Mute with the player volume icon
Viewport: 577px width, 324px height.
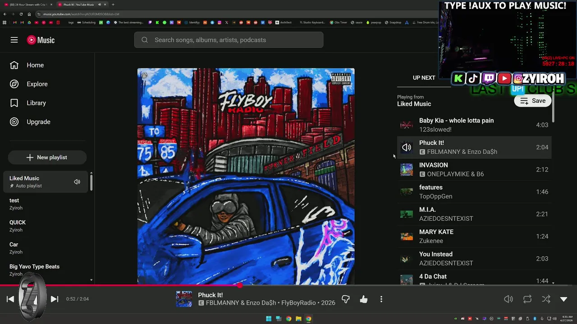tap(508, 299)
